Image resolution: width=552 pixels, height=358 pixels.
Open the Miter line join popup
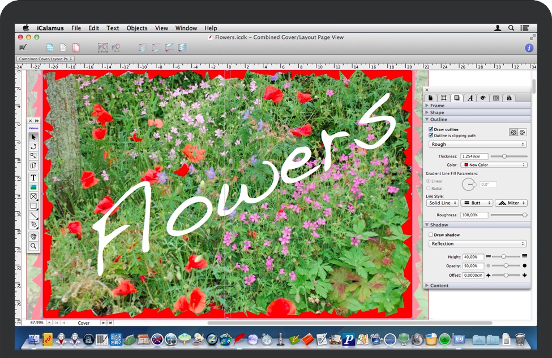click(x=511, y=203)
